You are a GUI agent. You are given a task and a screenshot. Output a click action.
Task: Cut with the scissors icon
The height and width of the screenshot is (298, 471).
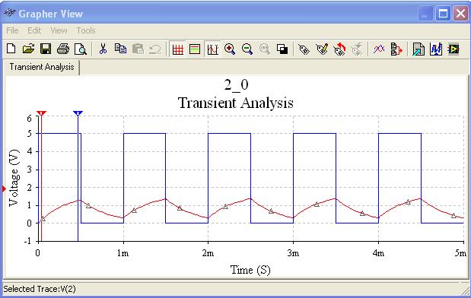(103, 49)
